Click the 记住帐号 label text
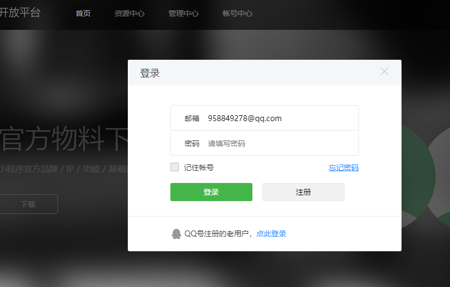This screenshot has width=450, height=287. pyautogui.click(x=199, y=168)
